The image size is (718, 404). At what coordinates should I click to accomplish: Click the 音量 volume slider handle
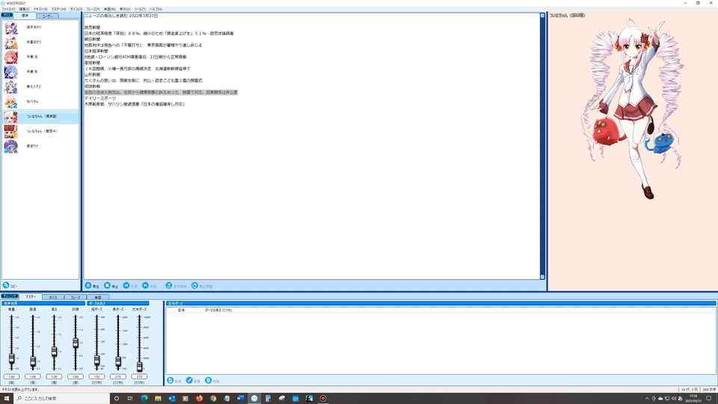(x=11, y=358)
